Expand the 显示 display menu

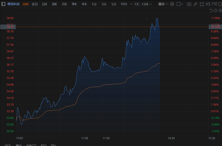[163, 4]
